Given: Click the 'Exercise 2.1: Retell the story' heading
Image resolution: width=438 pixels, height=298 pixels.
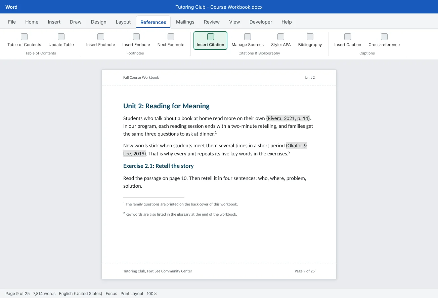Looking at the screenshot, I should 159,166.
